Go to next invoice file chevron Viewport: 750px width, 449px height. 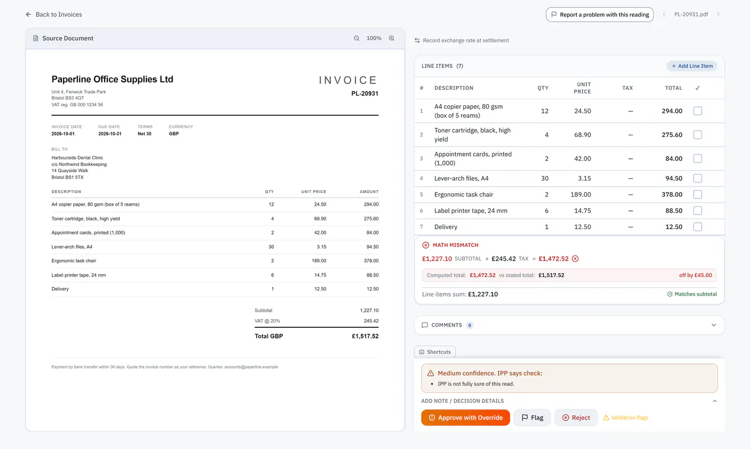pos(718,15)
